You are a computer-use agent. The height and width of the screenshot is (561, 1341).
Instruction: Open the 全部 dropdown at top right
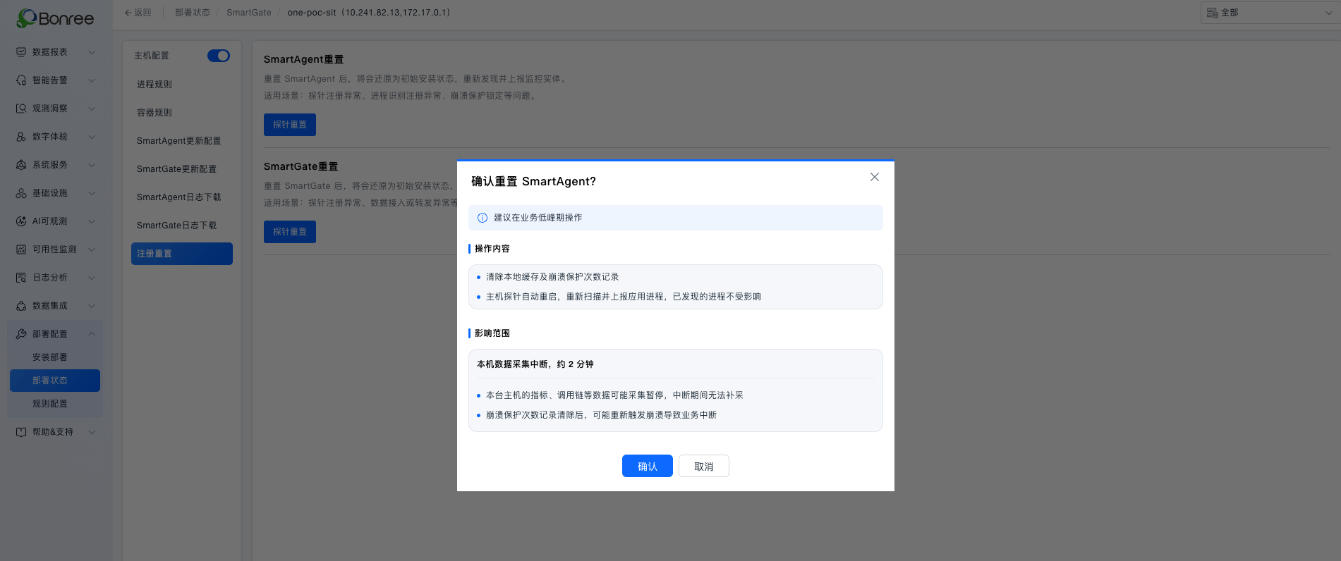(x=1270, y=13)
